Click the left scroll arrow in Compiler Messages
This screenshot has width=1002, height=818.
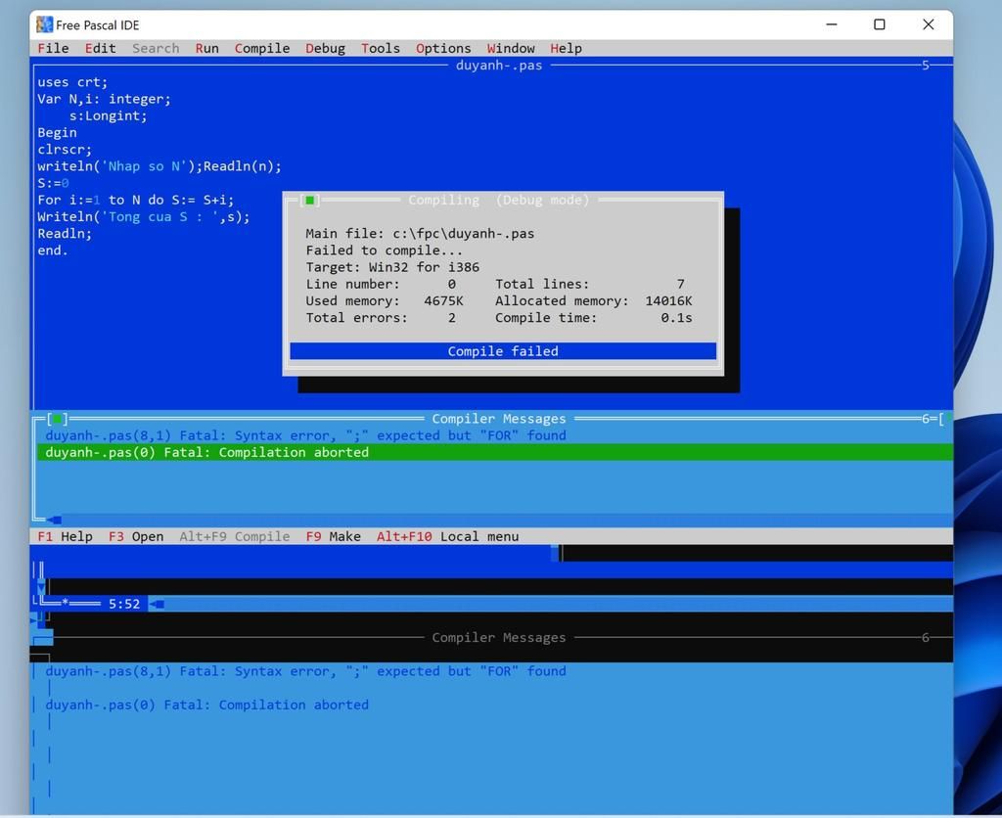point(55,521)
